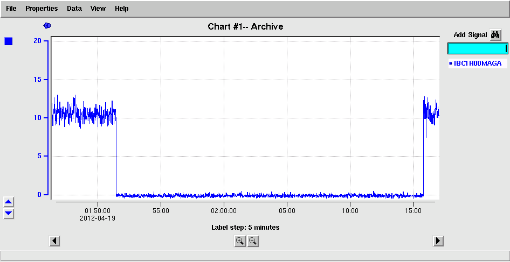
Task: Click the 02:00:00 time axis label
Action: 224,211
